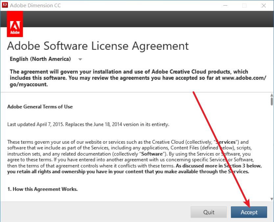Select the English (North America) language label
274x222 pixels.
[40, 59]
